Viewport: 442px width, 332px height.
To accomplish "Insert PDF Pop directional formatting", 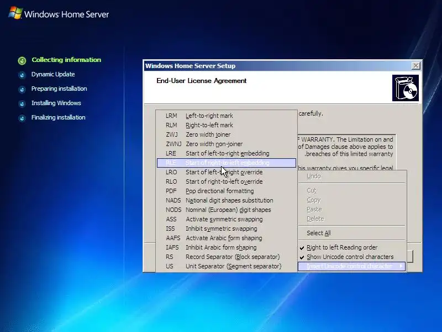I will pos(227,191).
